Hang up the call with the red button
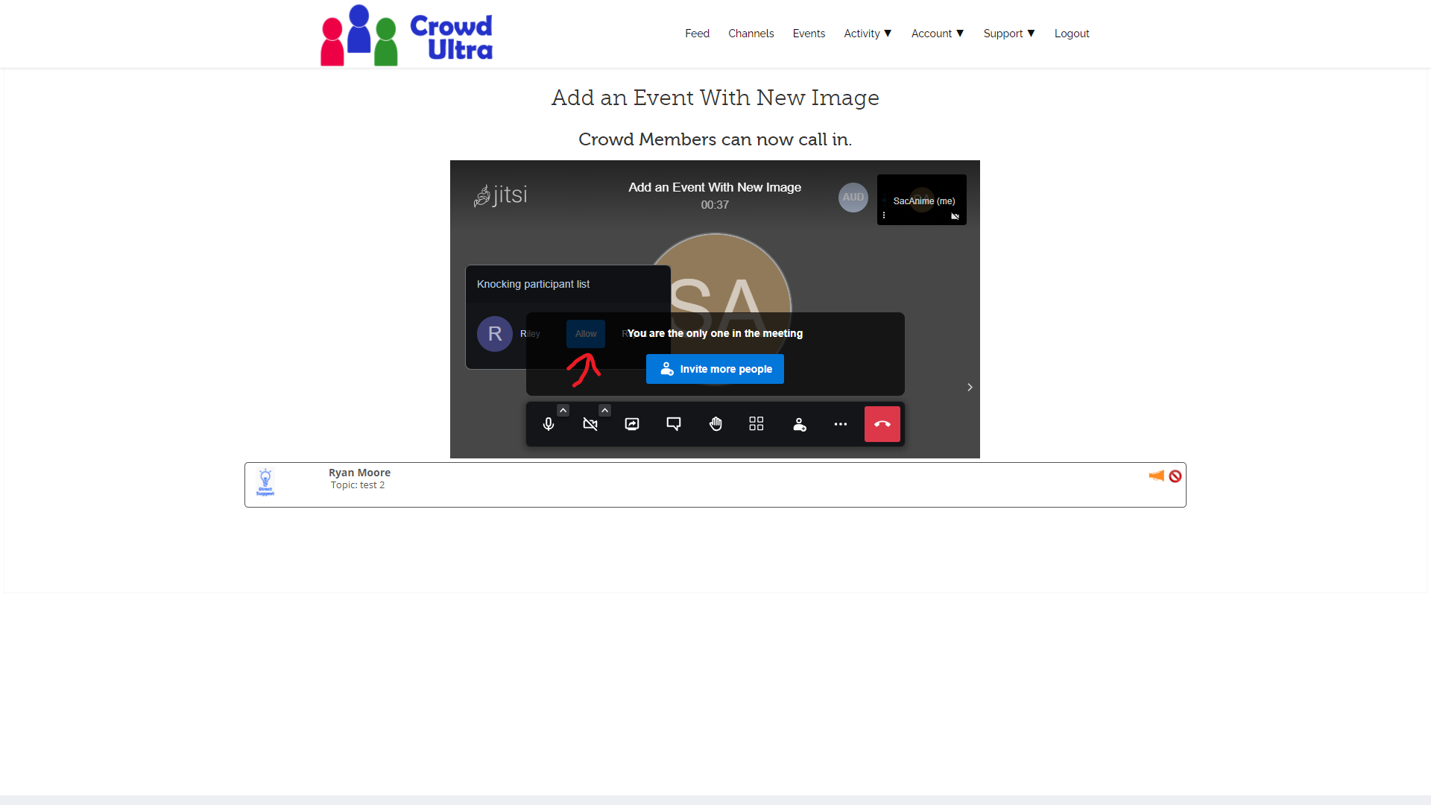The image size is (1431, 805). (882, 423)
